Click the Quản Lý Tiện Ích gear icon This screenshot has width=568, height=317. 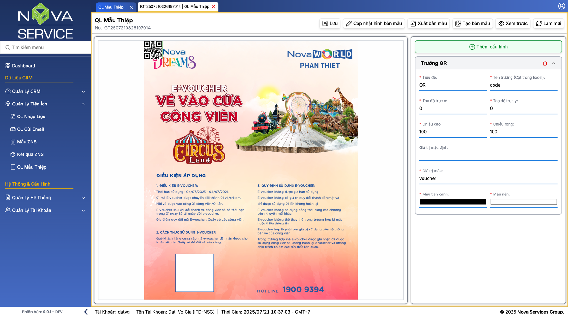coord(8,104)
